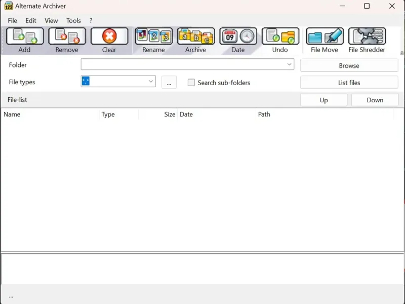
Task: Sort by the Name column header
Action: click(x=50, y=115)
